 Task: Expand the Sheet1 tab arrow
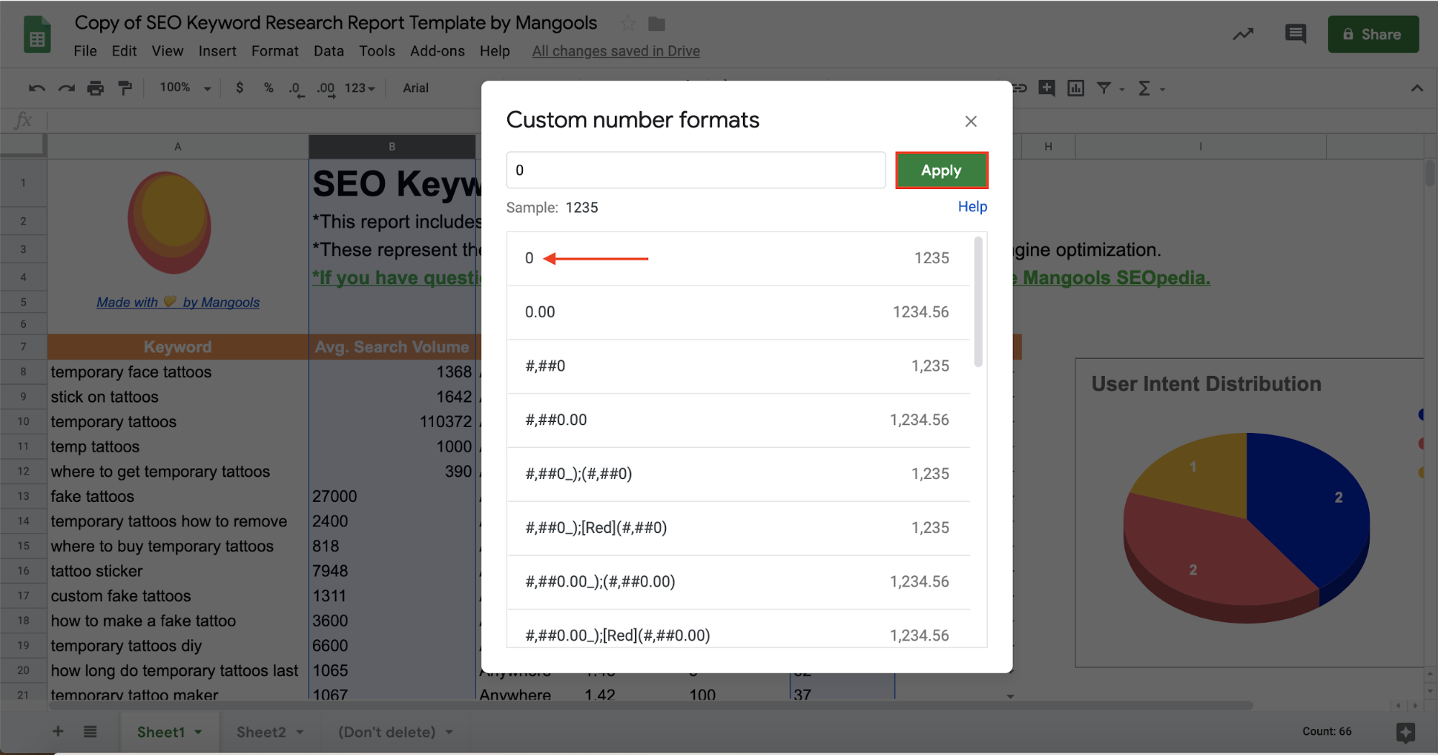[198, 732]
